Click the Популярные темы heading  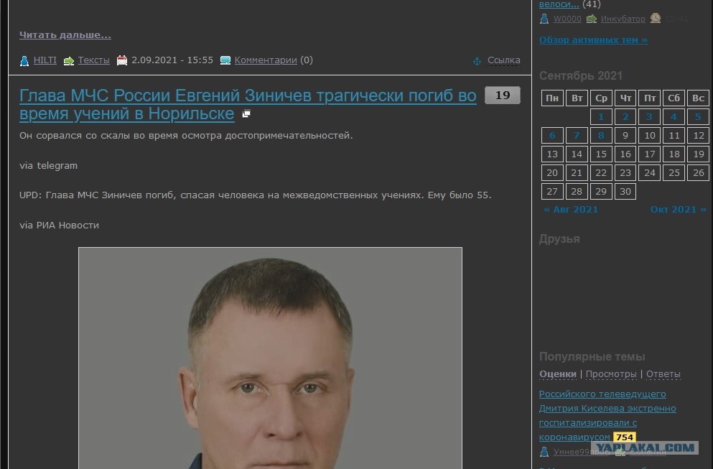point(592,357)
